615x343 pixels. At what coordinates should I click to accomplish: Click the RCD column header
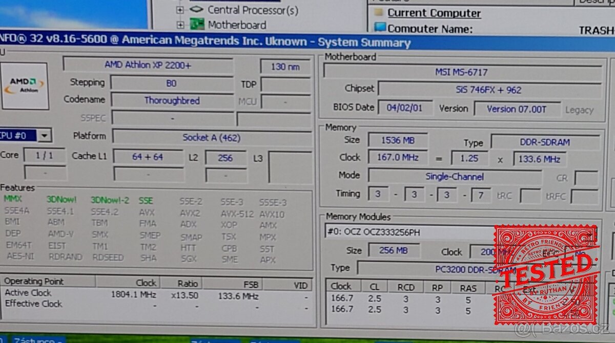(405, 287)
